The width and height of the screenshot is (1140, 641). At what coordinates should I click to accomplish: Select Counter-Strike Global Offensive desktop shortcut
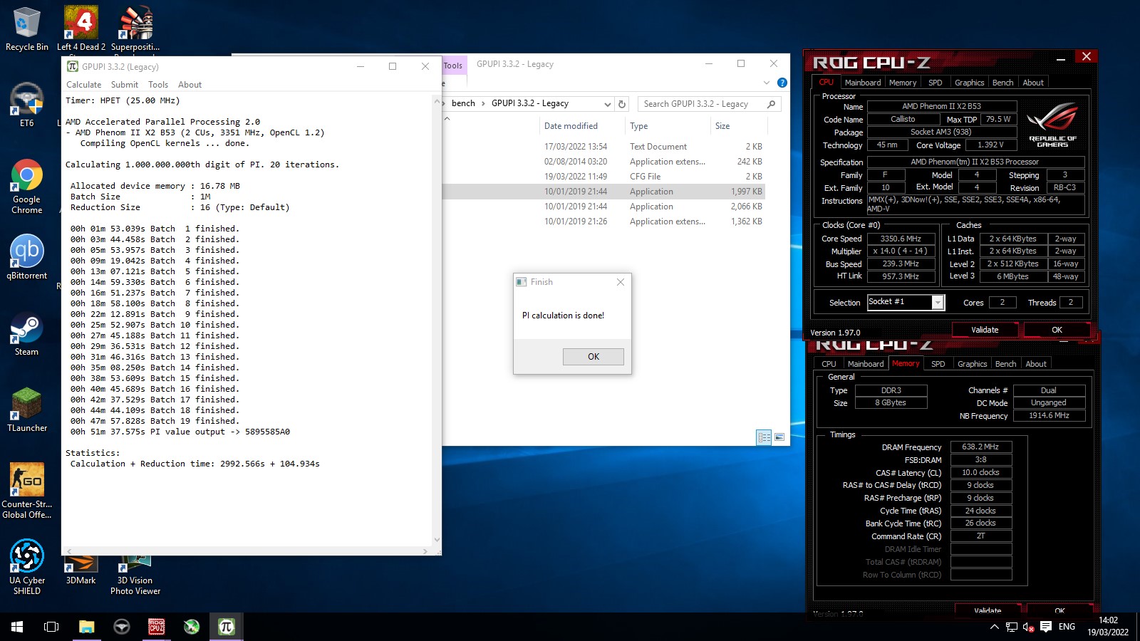tap(26, 491)
